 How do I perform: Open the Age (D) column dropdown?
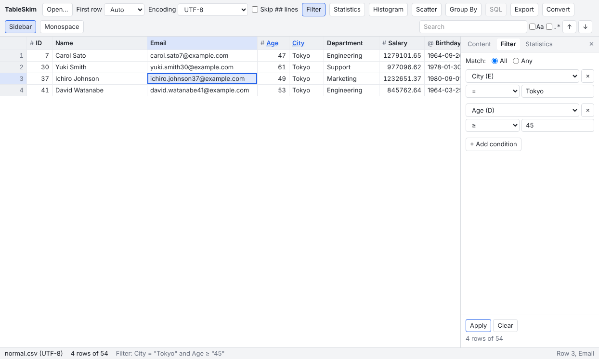point(522,110)
